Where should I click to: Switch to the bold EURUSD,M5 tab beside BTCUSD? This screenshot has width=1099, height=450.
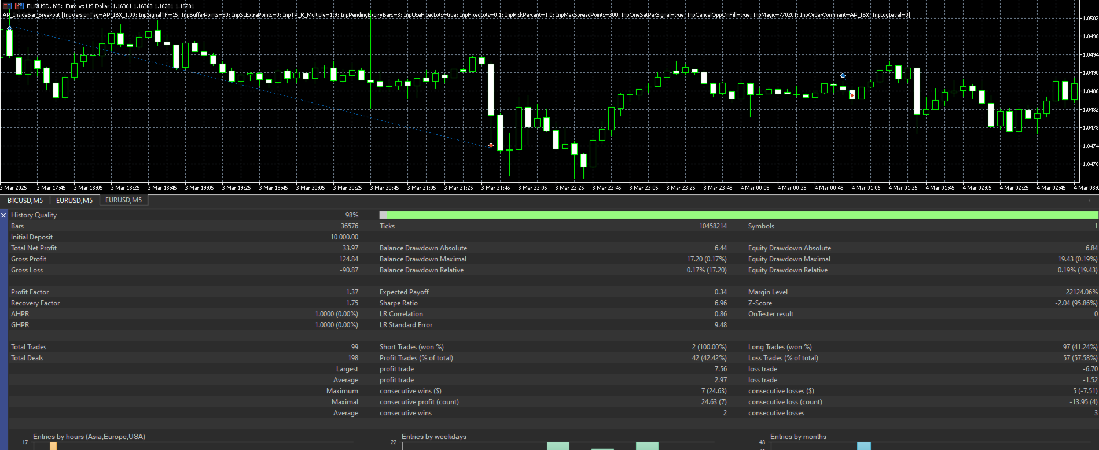tap(74, 200)
